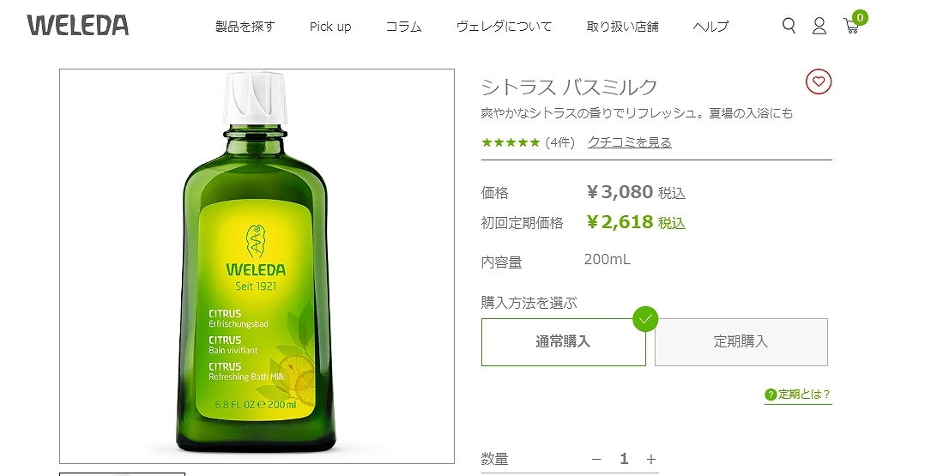The image size is (925, 476).
Task: Open the コラム menu
Action: coord(403,27)
